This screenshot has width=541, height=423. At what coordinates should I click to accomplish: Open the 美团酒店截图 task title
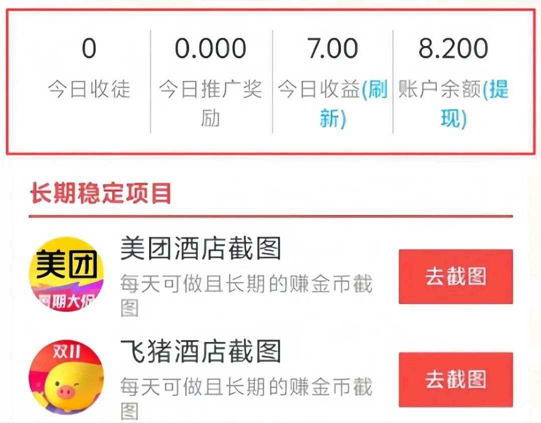[200, 248]
